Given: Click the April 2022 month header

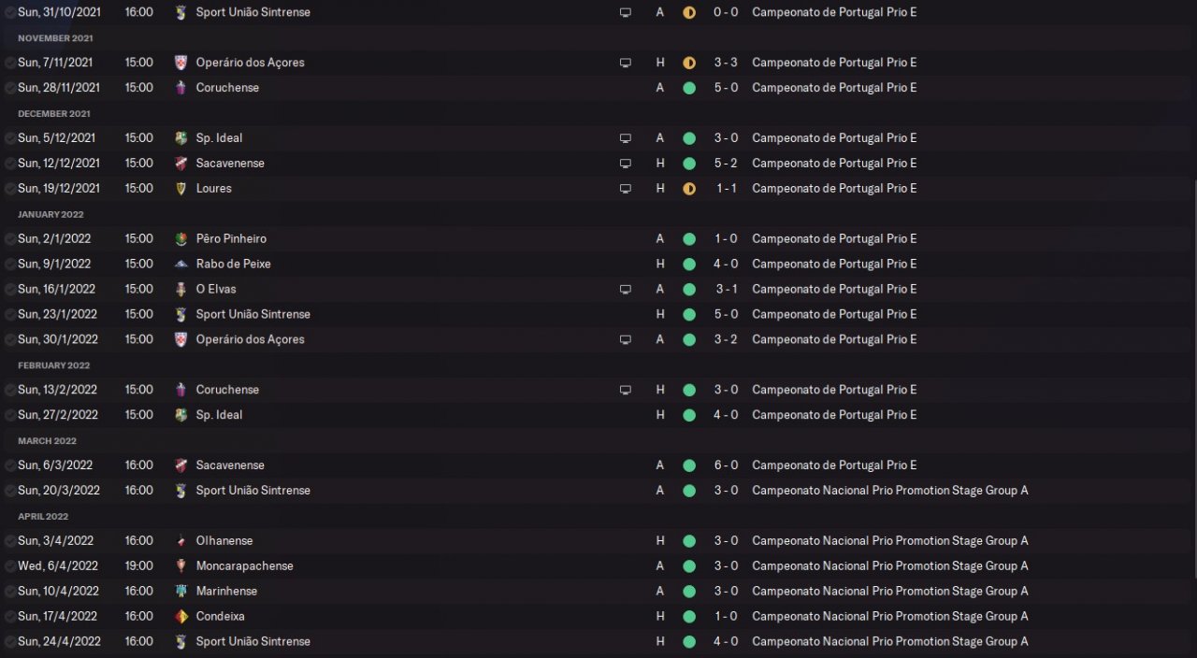Looking at the screenshot, I should (x=43, y=516).
